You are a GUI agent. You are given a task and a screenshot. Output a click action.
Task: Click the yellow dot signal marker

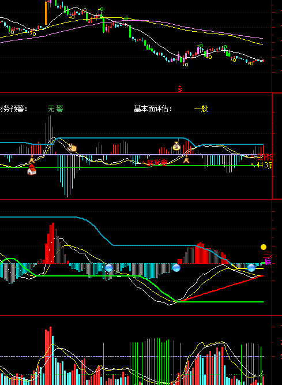point(264,247)
